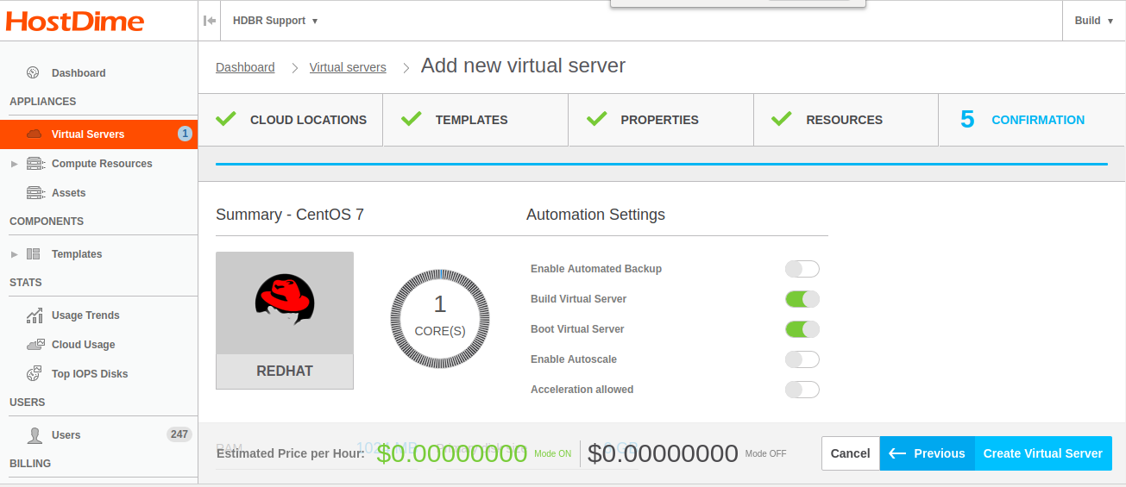
Task: Go to the Cloud Locations step
Action: (x=291, y=120)
